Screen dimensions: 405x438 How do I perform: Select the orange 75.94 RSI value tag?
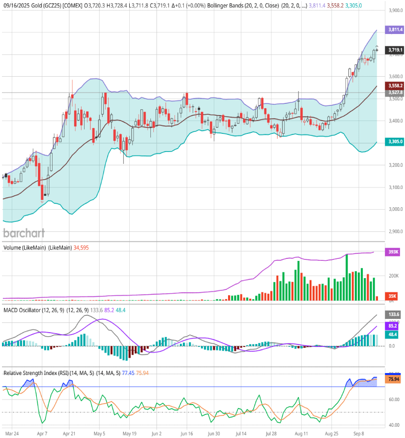pos(394,379)
